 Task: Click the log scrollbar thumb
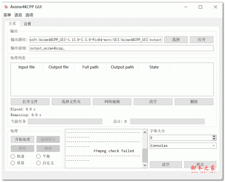click(x=145, y=155)
